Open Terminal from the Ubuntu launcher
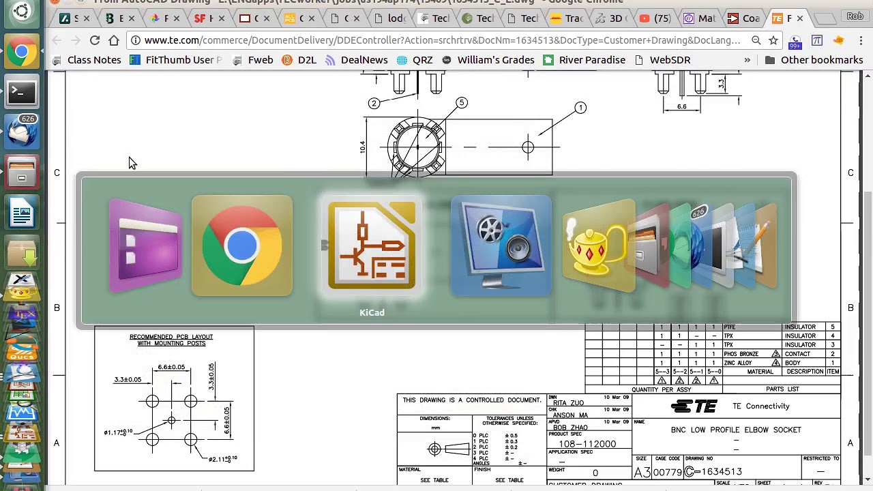The width and height of the screenshot is (873, 491). [22, 92]
